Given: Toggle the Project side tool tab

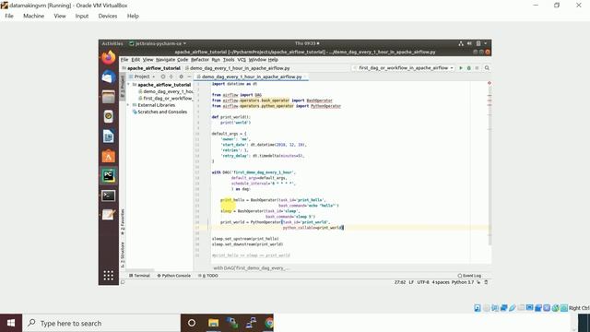Looking at the screenshot, I should pyautogui.click(x=123, y=87).
